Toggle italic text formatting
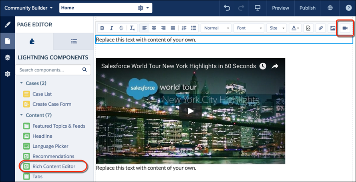The width and height of the screenshot is (356, 182). tap(112, 28)
